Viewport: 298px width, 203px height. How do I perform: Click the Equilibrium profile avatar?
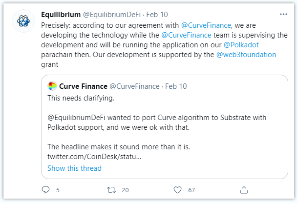(23, 21)
